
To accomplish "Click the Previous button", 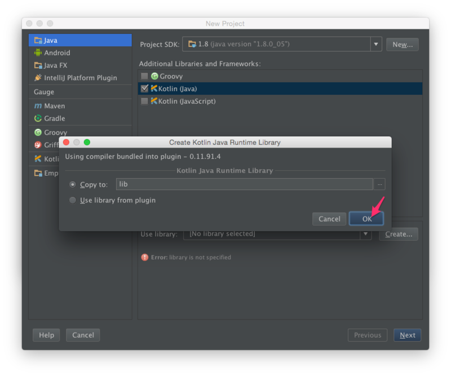I will tap(368, 335).
